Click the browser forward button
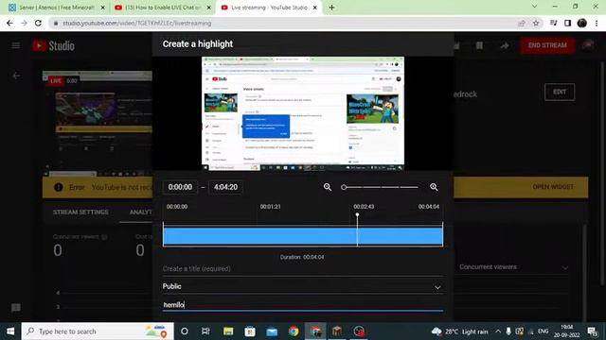606x340 pixels. [24, 23]
